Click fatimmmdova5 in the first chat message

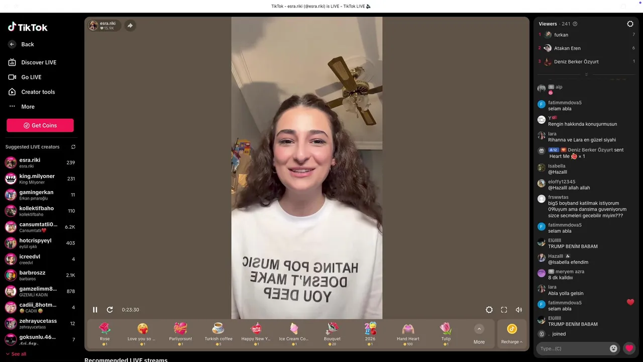coord(565,103)
